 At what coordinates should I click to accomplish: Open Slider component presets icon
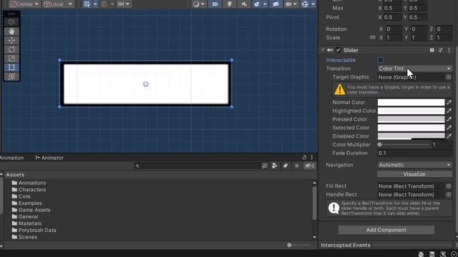point(441,50)
